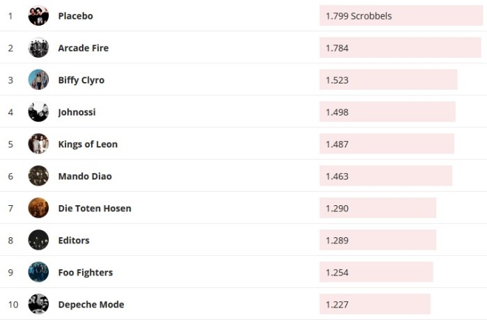Select the Editors artist thumbnail
Viewport: 487px width, 320px height.
click(x=38, y=239)
